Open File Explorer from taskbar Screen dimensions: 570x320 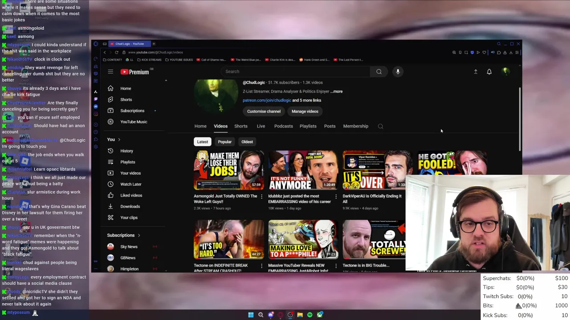tap(300, 315)
